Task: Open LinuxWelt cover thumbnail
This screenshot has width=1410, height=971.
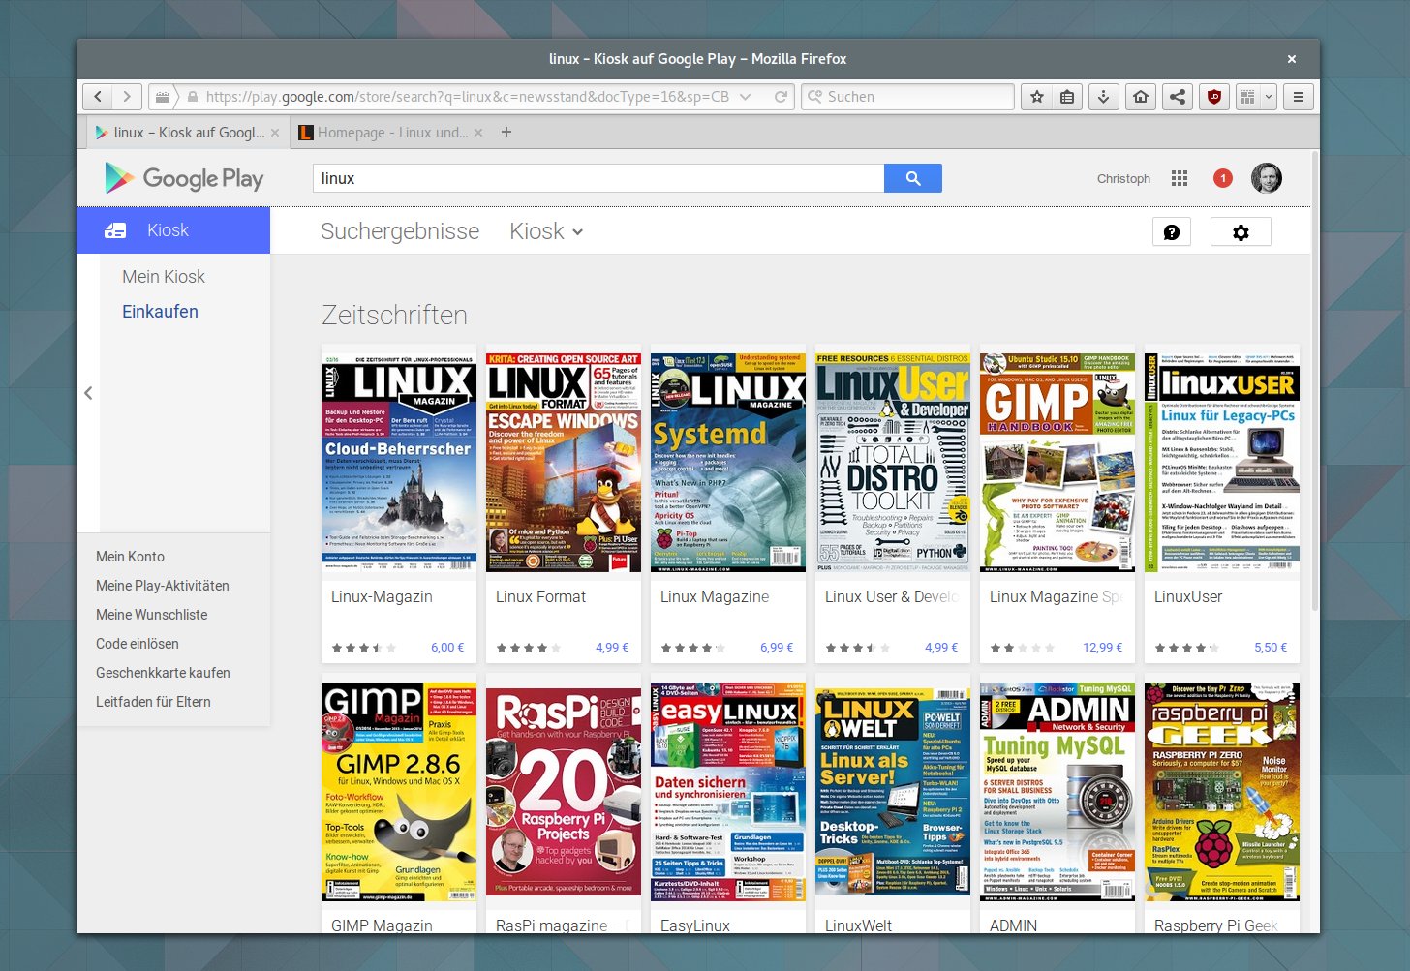Action: coord(893,791)
